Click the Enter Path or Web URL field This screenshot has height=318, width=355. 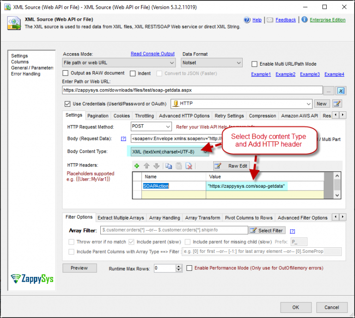click(192, 91)
